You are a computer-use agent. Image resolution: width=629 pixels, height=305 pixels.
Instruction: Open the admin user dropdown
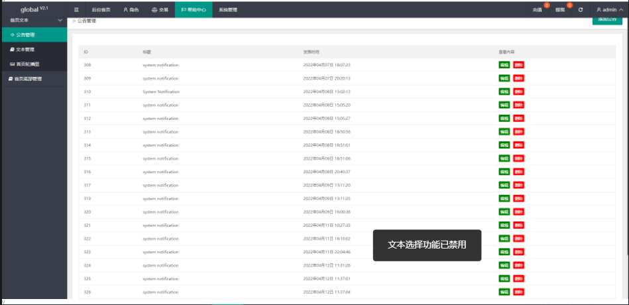pos(608,10)
